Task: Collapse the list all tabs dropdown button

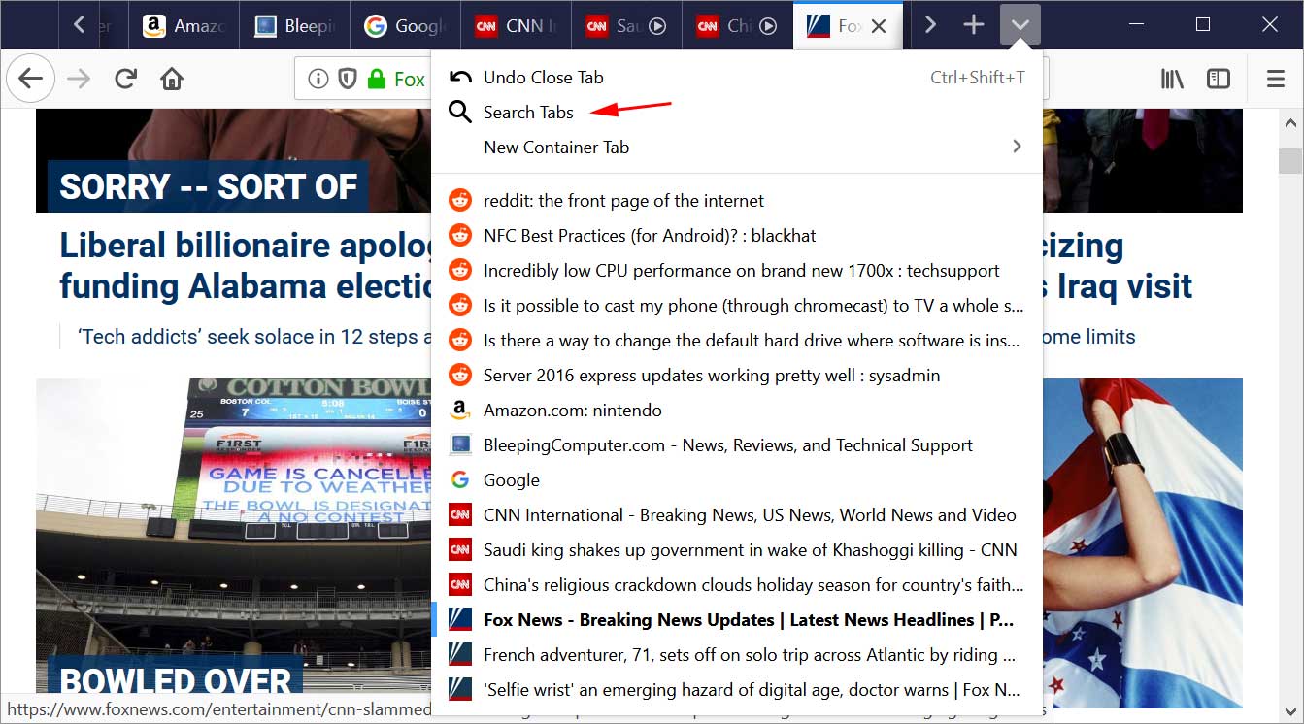Action: (1020, 25)
